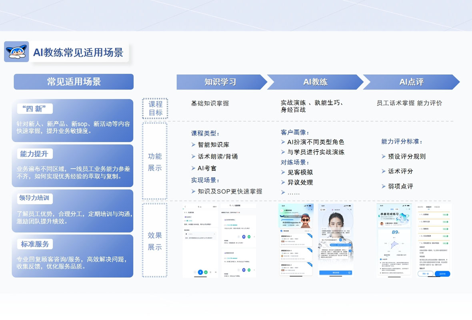
Task: Click the blue AI点评 comment icon in the score report
Action: click(381, 259)
